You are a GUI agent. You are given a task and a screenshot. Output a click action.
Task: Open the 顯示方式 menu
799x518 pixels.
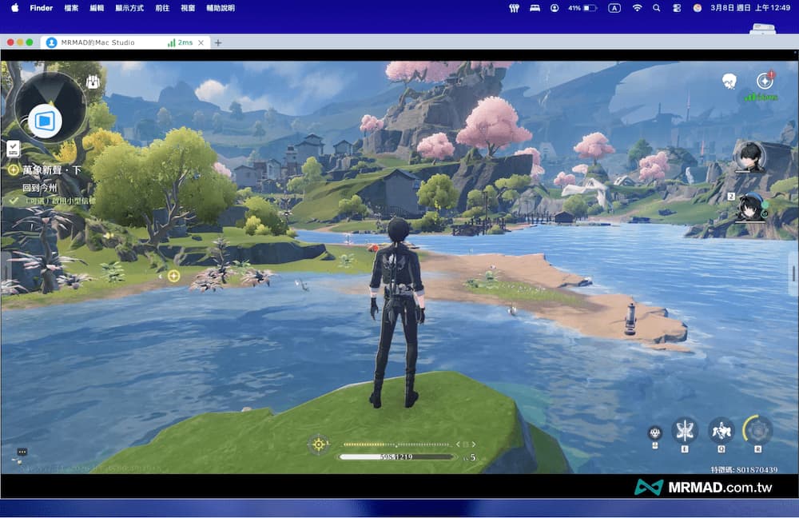pos(129,8)
